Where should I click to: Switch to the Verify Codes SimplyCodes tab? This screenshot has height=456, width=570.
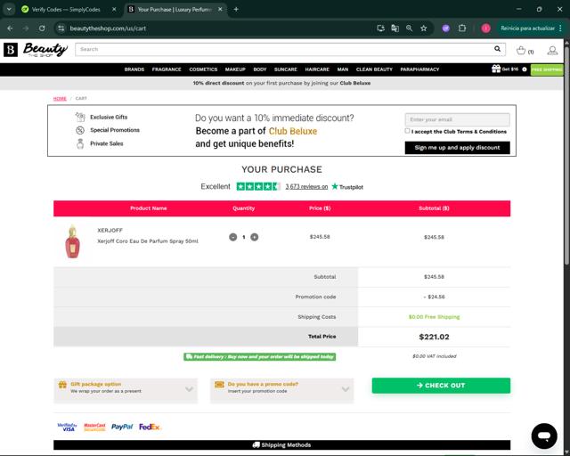coord(66,9)
